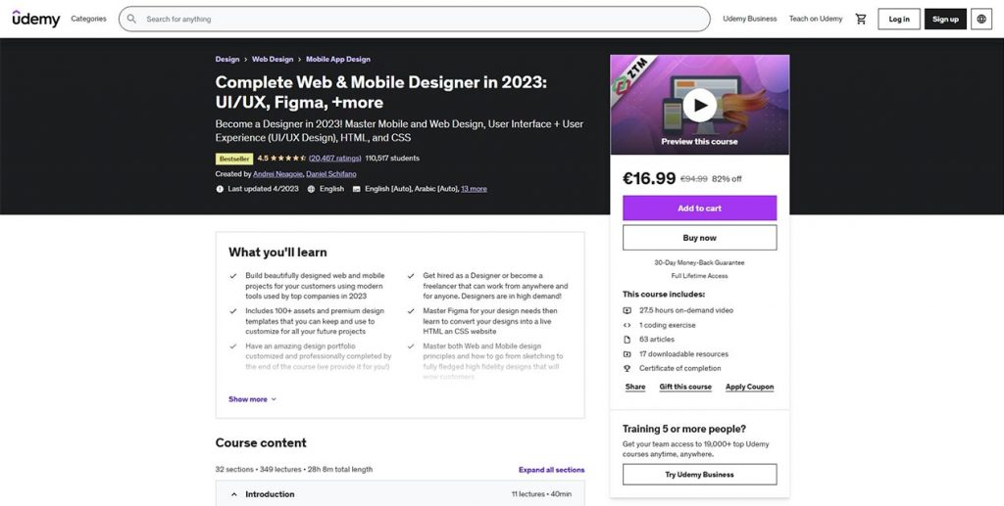Show the 13 more caption languages
Screen dimensions: 1004x506
pos(474,189)
